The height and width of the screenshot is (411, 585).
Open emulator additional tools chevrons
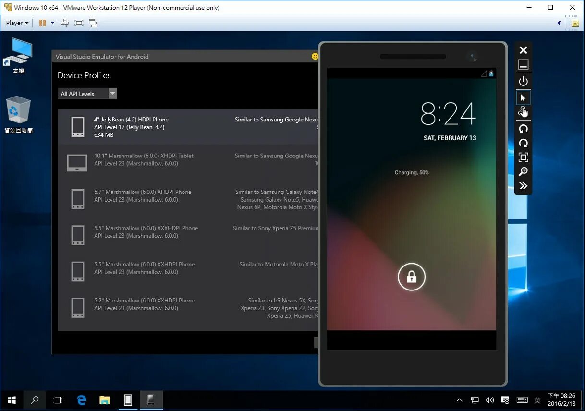click(523, 186)
